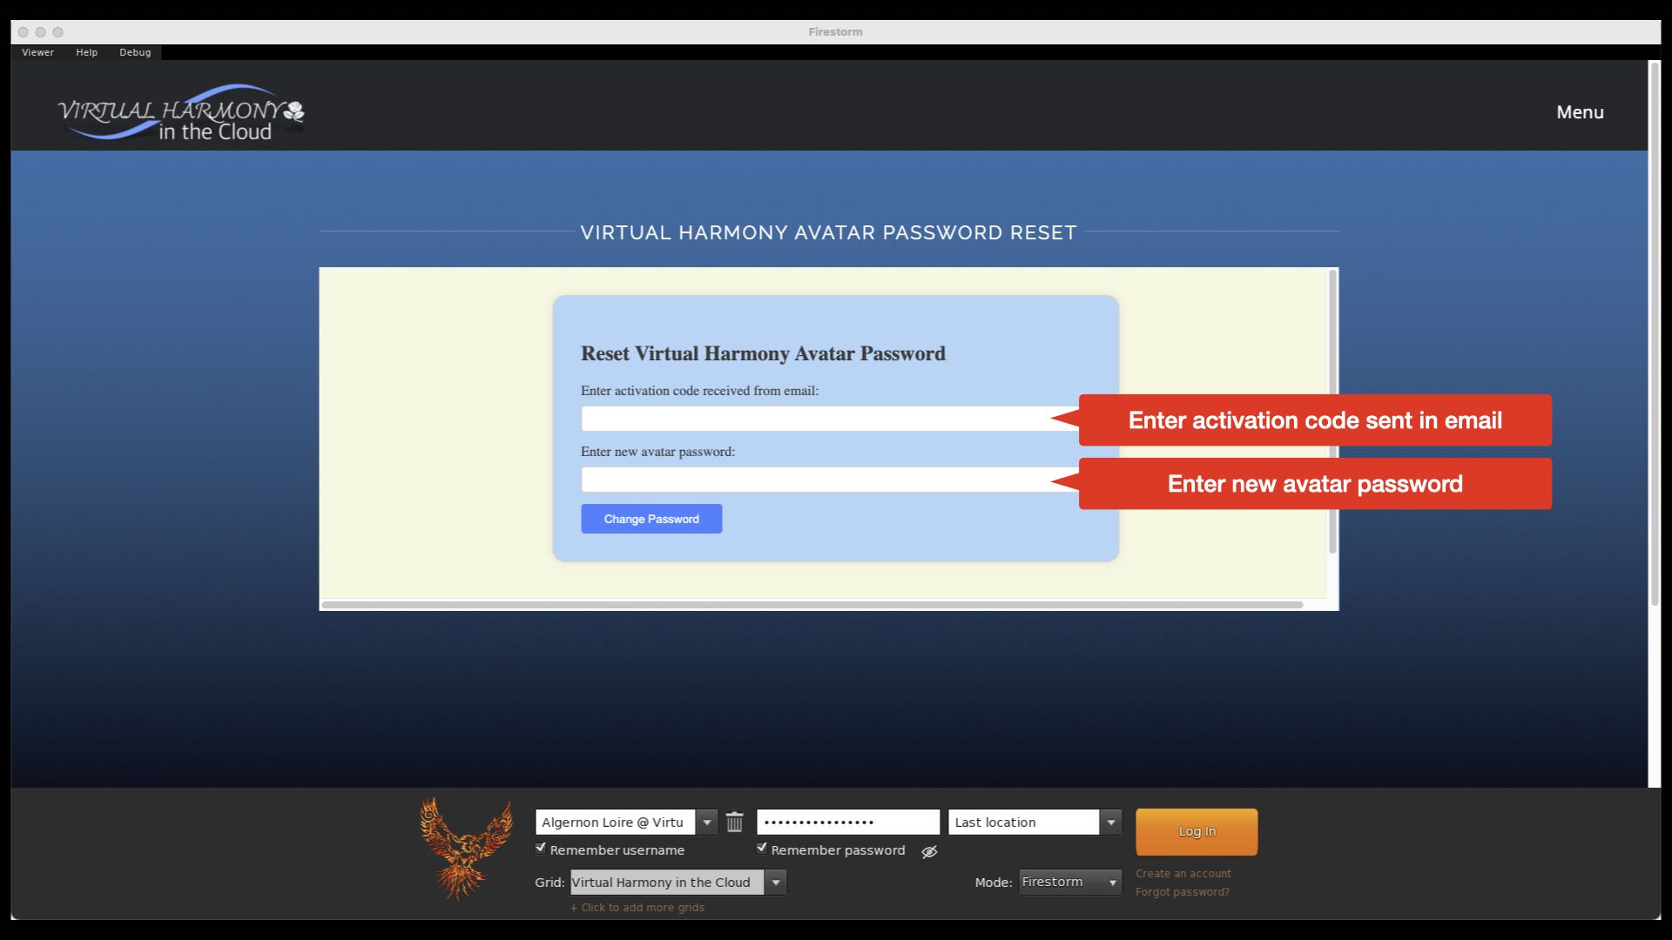This screenshot has height=940, width=1672.
Task: Click the Firestorm phoenix logo
Action: coord(465,848)
